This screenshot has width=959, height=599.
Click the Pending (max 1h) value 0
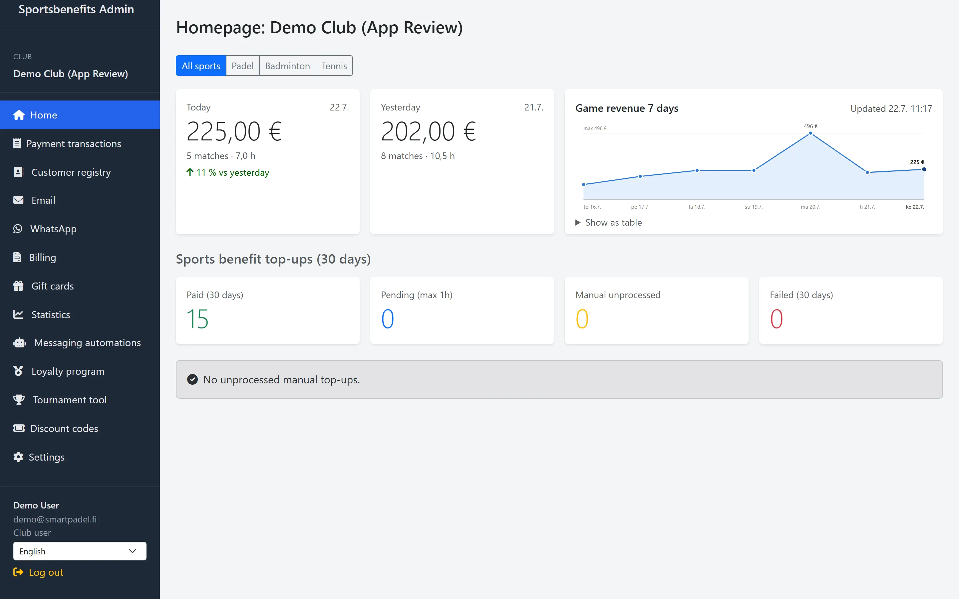click(388, 319)
